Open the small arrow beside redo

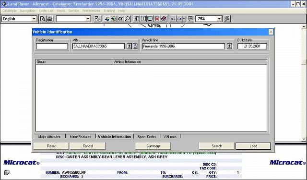(x=184, y=19)
